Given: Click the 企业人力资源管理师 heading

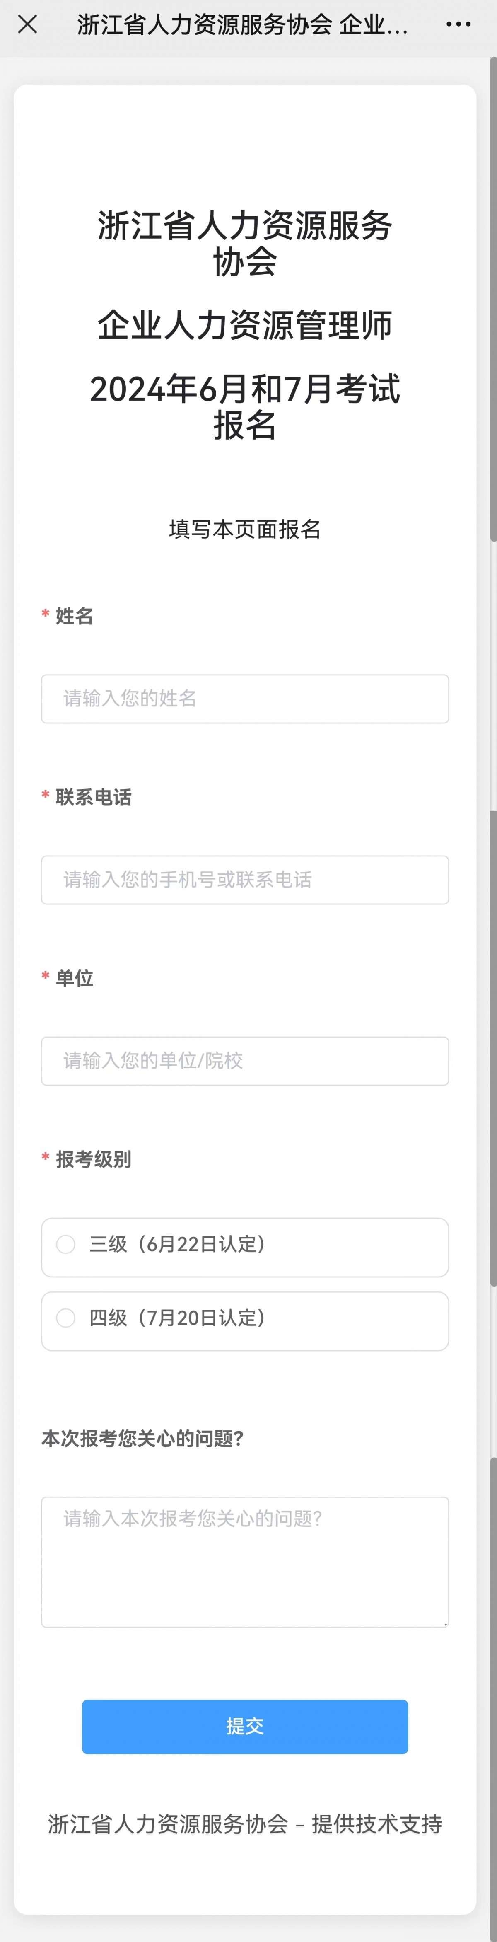Looking at the screenshot, I should [x=245, y=325].
